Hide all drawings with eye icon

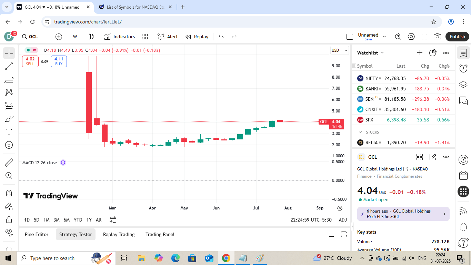tap(9, 233)
